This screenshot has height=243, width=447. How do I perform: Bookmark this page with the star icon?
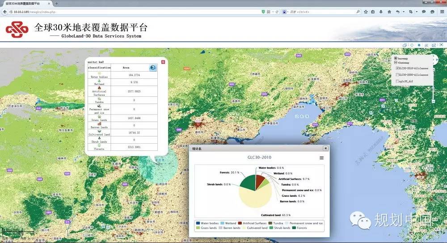366,12
